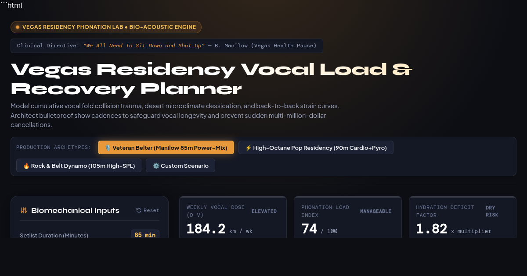Click the 74 phonation load index value
This screenshot has width=527, height=276.
(x=309, y=229)
